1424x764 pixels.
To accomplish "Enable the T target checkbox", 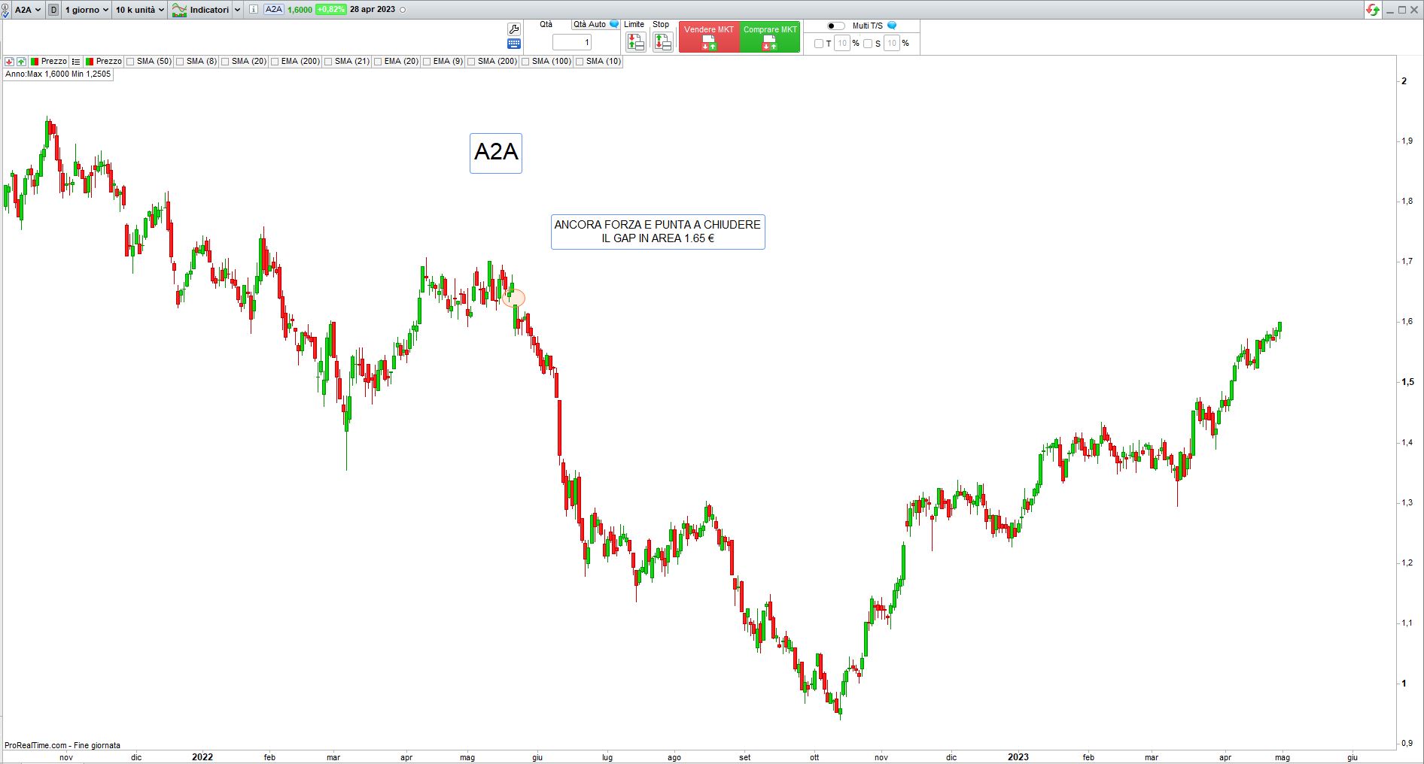I will coord(819,44).
